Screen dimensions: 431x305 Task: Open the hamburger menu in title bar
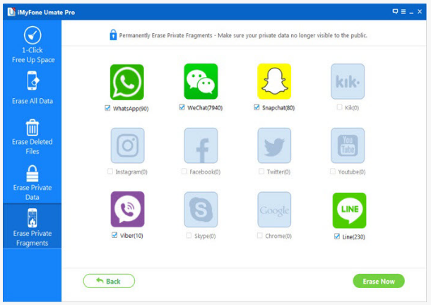(x=403, y=11)
